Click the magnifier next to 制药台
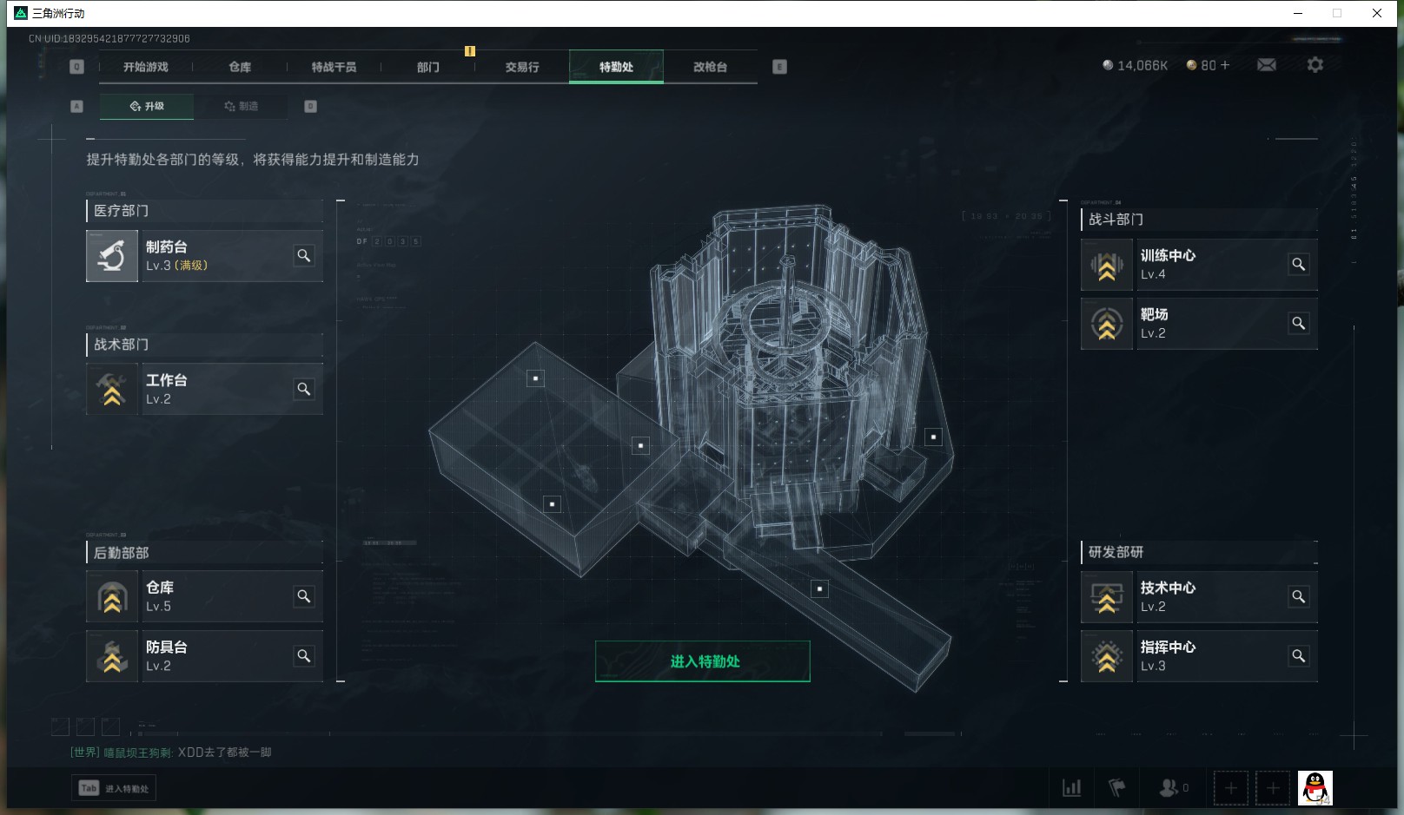Screen dimensions: 1404x815 click(303, 255)
